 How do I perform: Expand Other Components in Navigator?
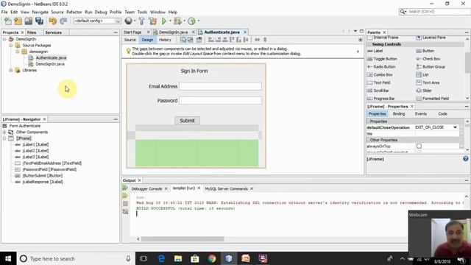[x=4, y=132]
